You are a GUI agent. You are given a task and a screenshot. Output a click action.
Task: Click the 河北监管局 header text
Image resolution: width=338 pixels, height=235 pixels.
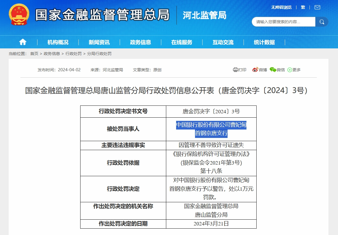(205, 15)
